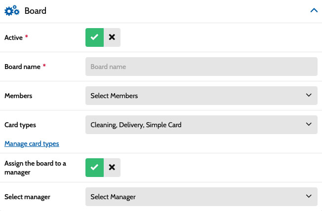Click the chevron arrow in Select Manager field
322x211 pixels.
tap(309, 197)
